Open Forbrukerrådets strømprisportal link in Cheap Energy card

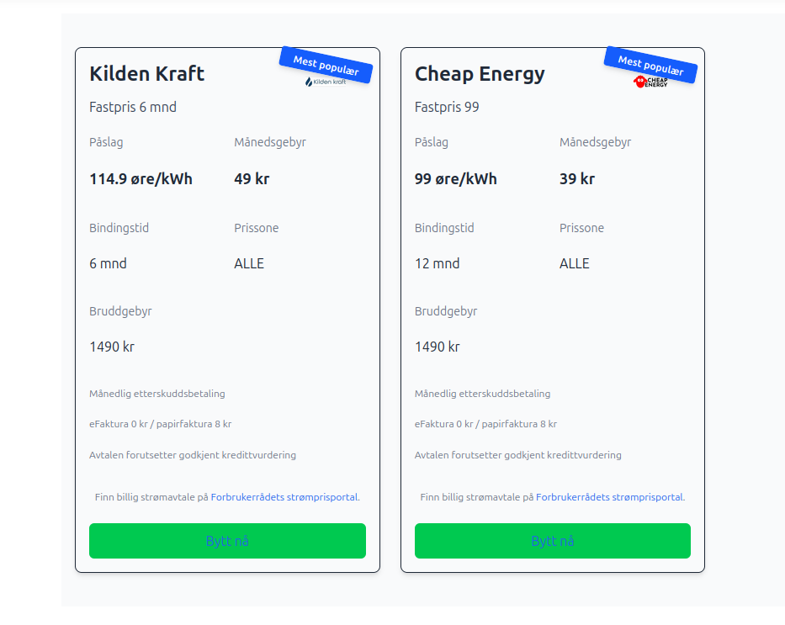pos(609,497)
